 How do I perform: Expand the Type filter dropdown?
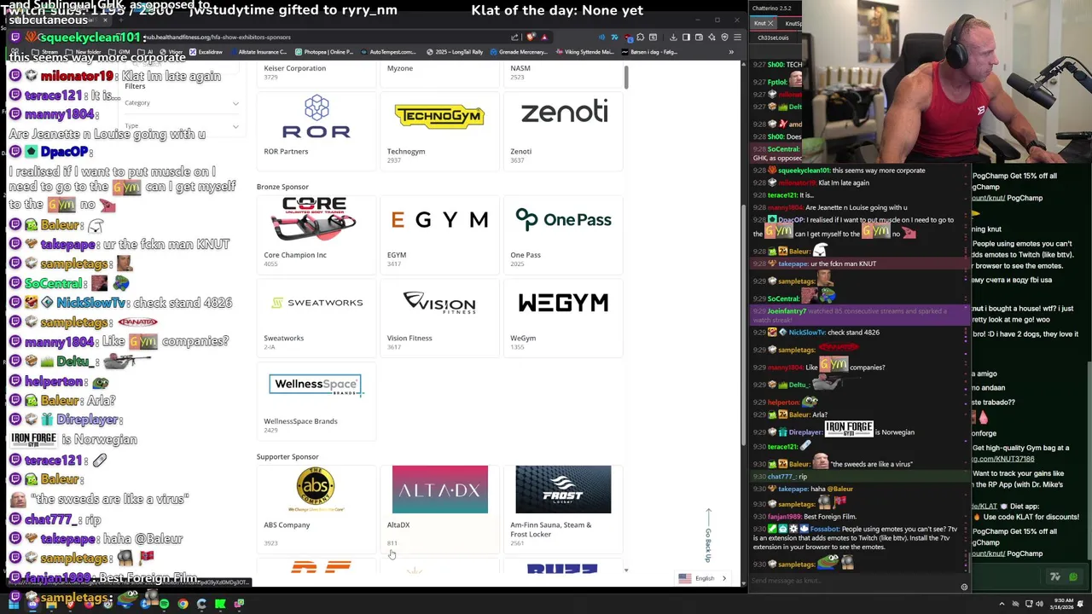click(182, 126)
